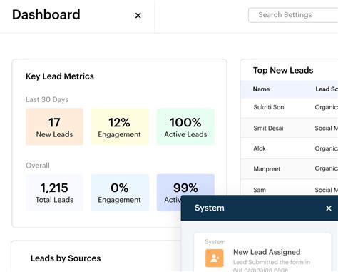Screen dimensions: 338x272
Task: Click the Dashboard title
Action: (x=46, y=14)
